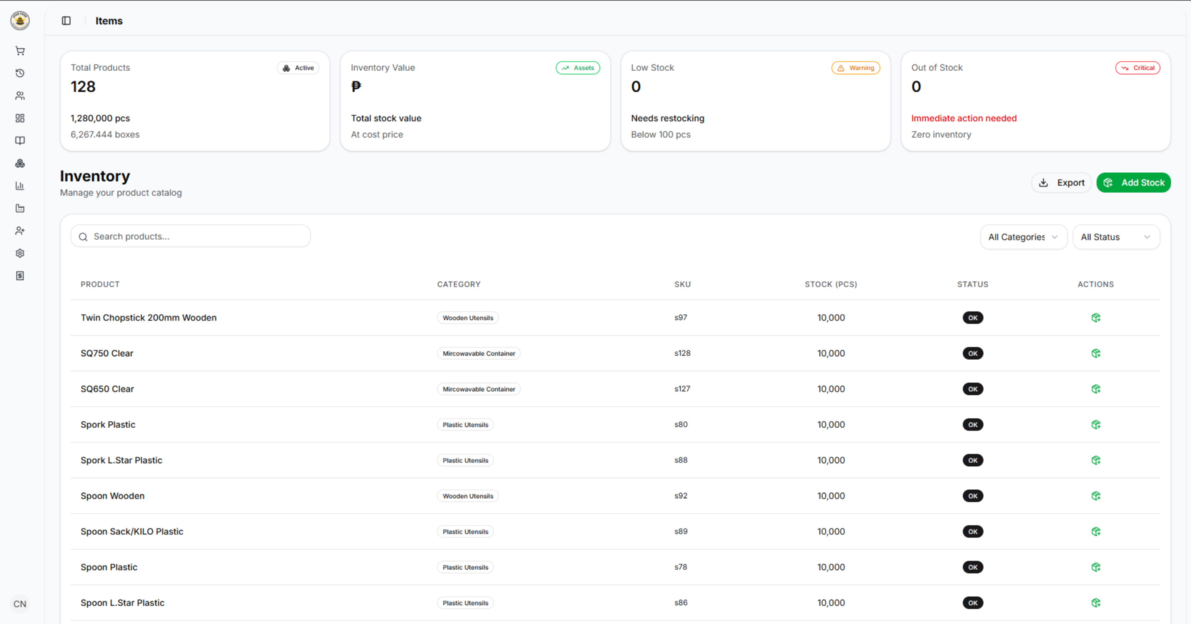This screenshot has width=1191, height=624.
Task: Select the Spoon Wooden product name
Action: (112, 496)
